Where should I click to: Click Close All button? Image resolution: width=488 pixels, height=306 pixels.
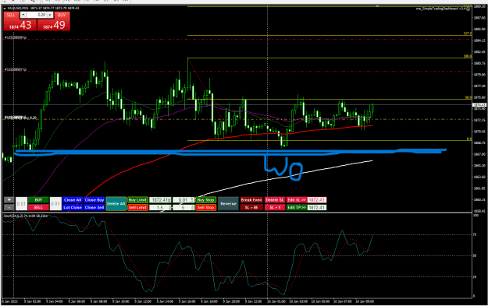[x=73, y=200]
